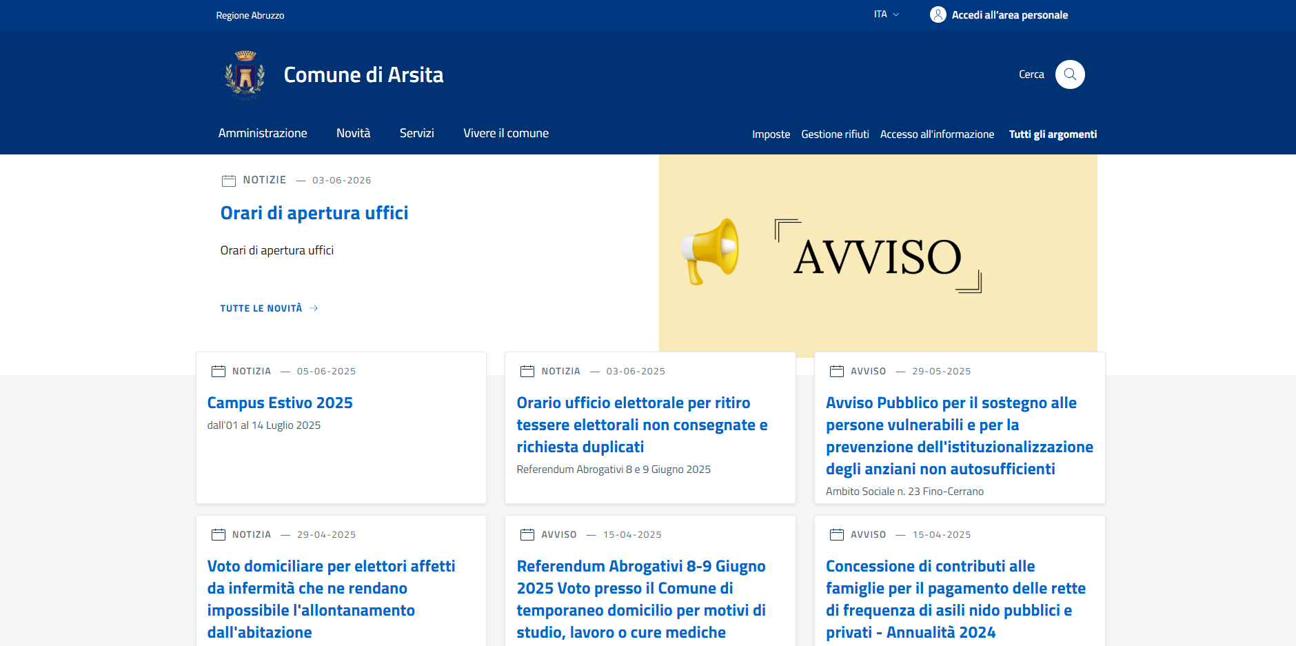Click the arrow icon after Tutte le novità
Image resolution: width=1296 pixels, height=646 pixels.
314,308
